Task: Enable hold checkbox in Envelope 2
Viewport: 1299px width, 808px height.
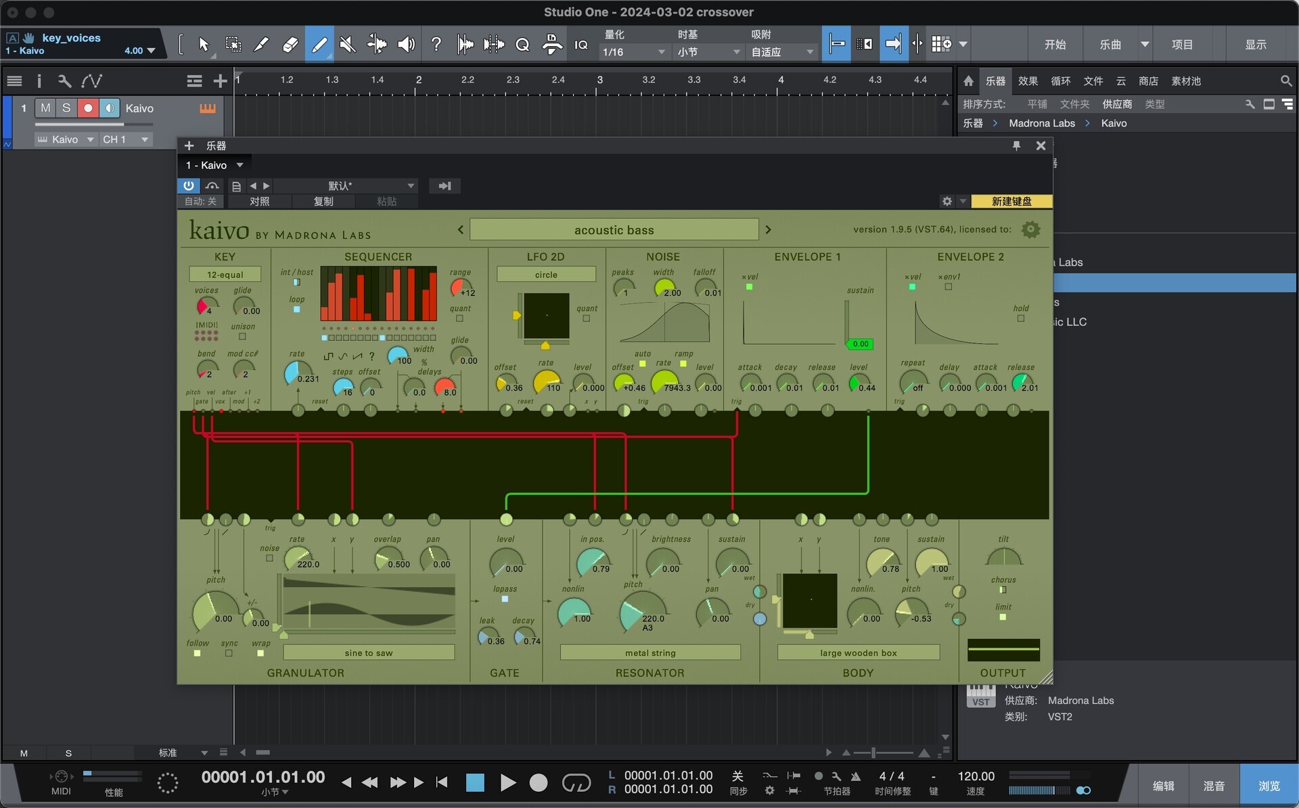Action: click(x=1021, y=318)
